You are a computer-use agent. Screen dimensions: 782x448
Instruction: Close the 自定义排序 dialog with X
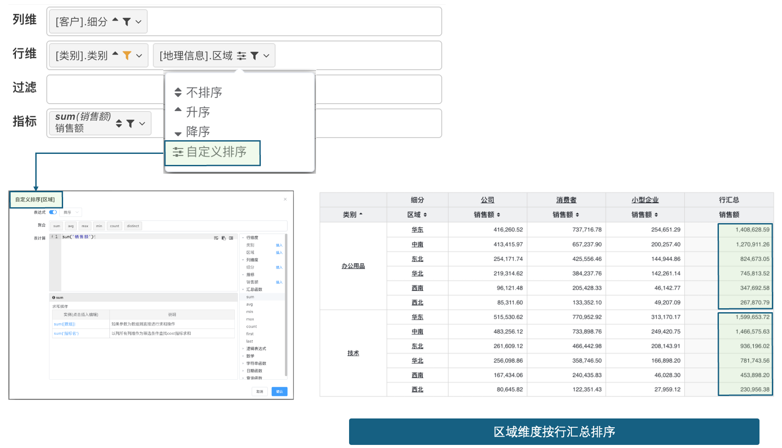(x=285, y=199)
